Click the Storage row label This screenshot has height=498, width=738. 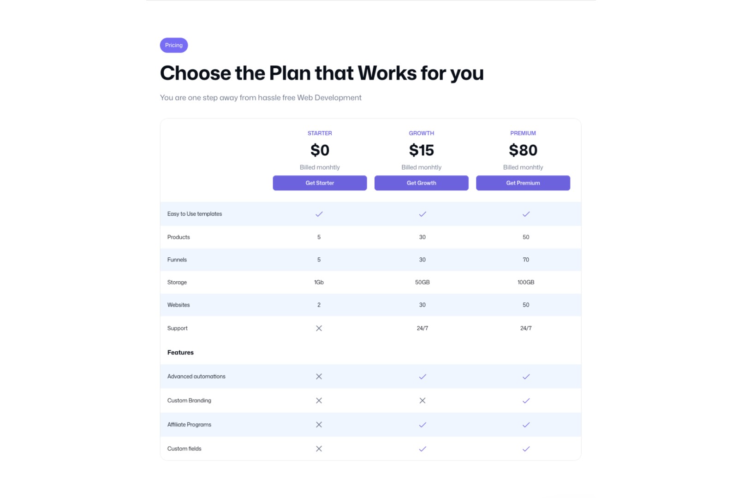point(177,282)
